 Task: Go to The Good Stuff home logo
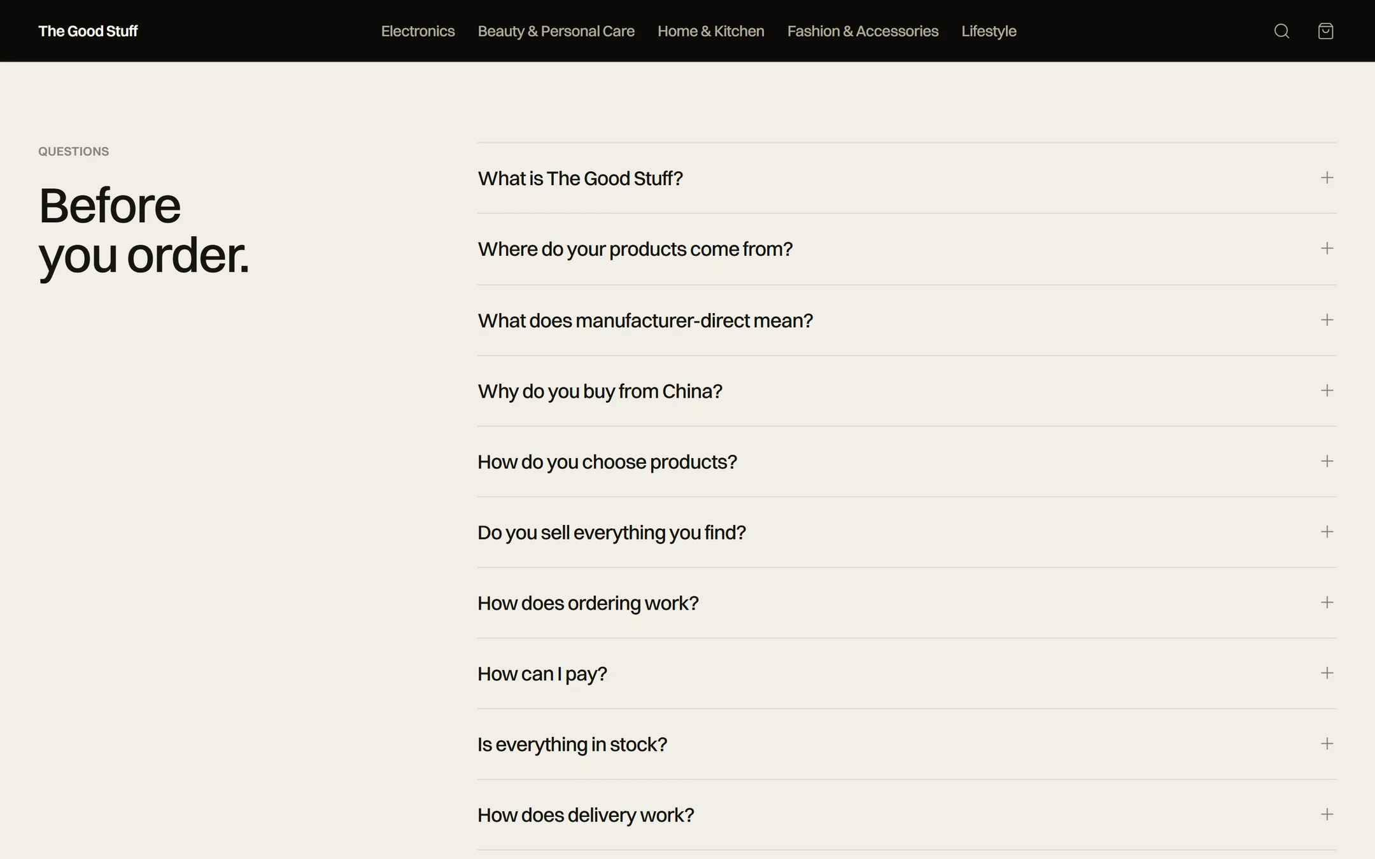88,31
